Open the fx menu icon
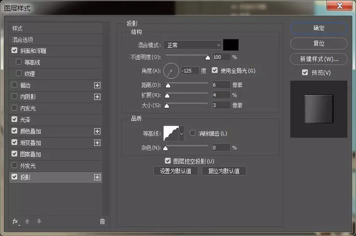 click(15, 221)
